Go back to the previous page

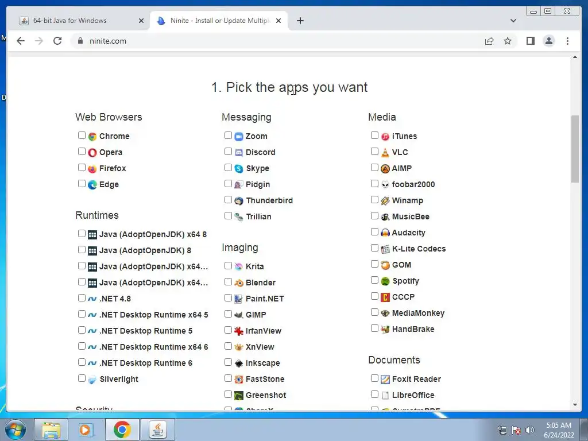[21, 41]
